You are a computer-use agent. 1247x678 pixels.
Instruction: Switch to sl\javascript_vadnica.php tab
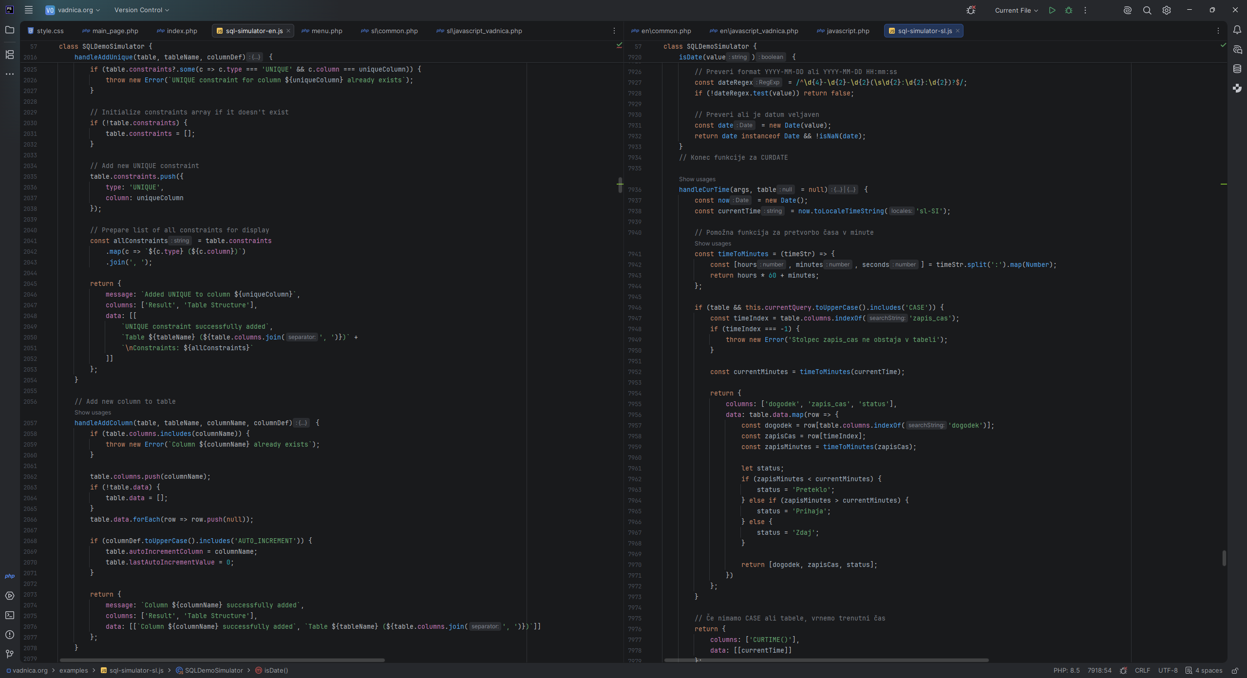tap(479, 31)
